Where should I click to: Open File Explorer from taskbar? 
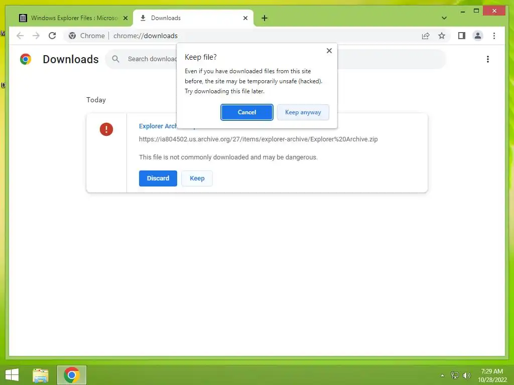[x=41, y=375]
